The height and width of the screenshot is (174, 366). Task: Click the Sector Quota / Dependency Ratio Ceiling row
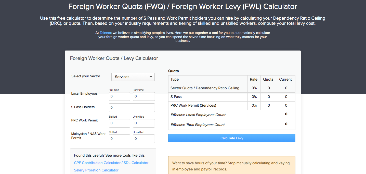208,88
